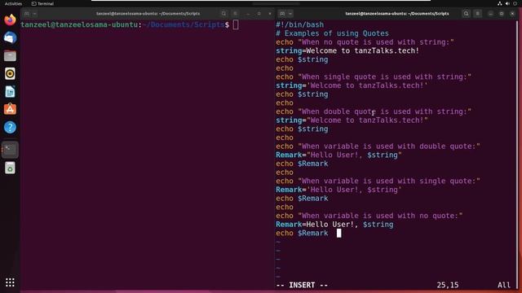Open Firefox from the dock
This screenshot has height=293, width=522.
point(10,20)
